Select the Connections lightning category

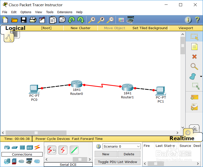(37, 147)
